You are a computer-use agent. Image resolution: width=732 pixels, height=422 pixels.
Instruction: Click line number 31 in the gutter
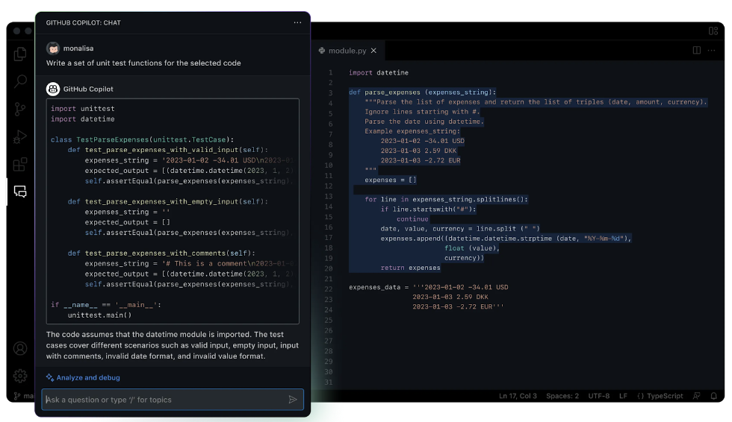pyautogui.click(x=329, y=382)
